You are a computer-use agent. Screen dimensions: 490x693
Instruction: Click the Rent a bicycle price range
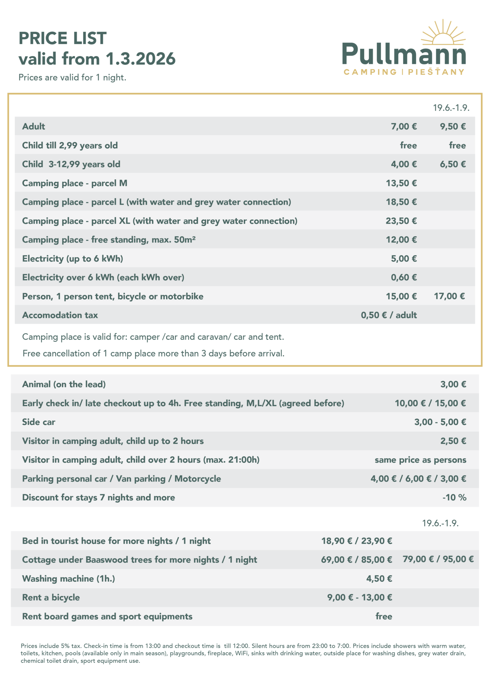click(x=360, y=597)
